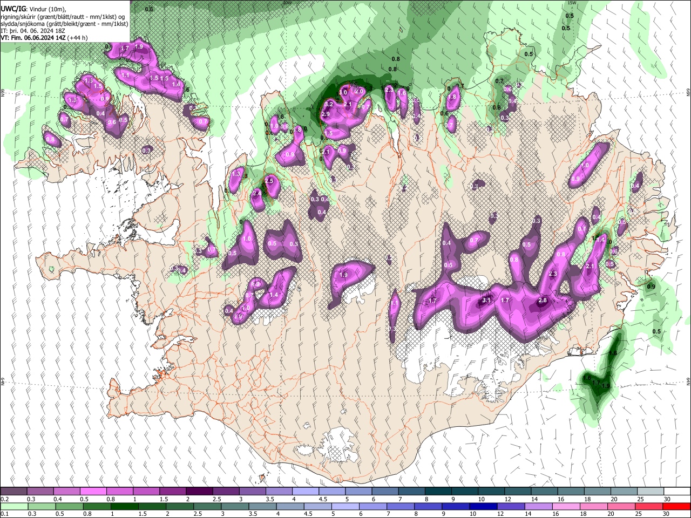Click the rain-scale swatch between 7 and 8
The height and width of the screenshot is (518, 691).
(399, 506)
